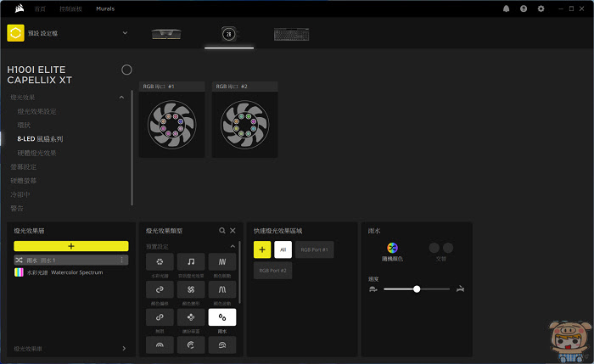Click the Corsair sails logo

click(x=20, y=8)
